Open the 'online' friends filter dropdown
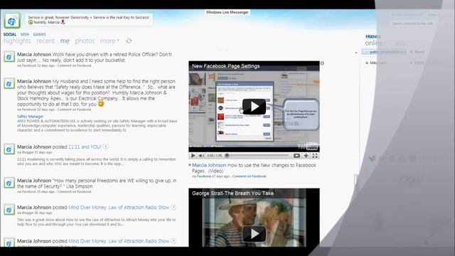The height and width of the screenshot is (256, 455). click(x=375, y=43)
